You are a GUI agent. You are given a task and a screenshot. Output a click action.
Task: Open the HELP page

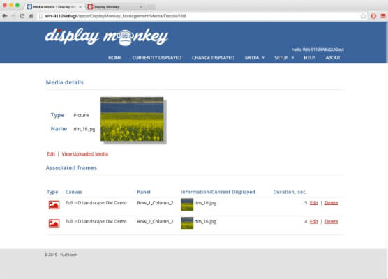click(309, 58)
